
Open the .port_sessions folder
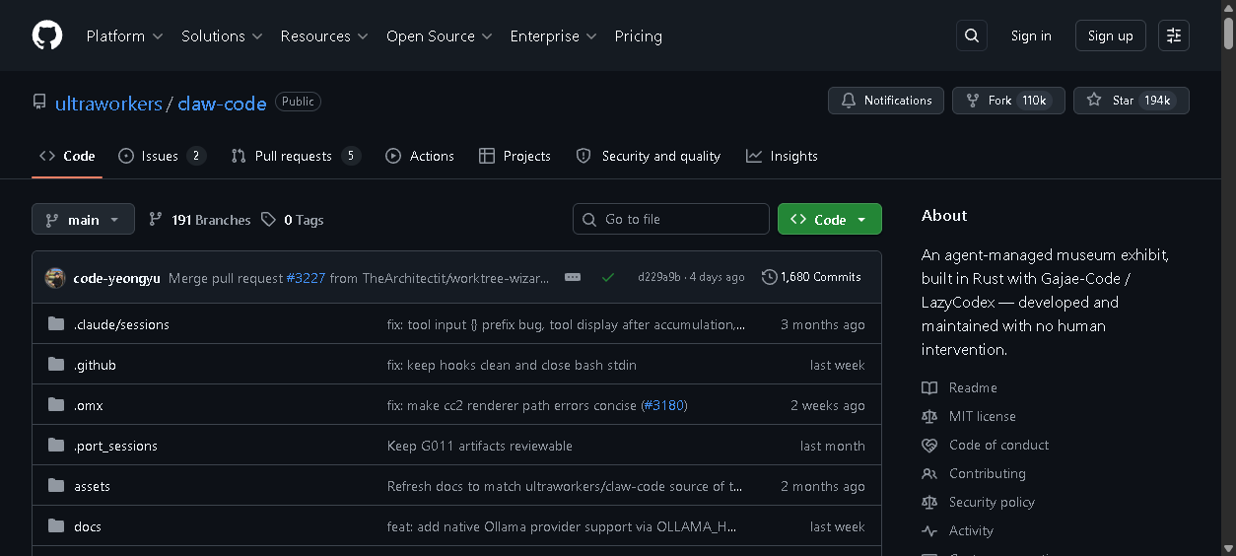115,446
